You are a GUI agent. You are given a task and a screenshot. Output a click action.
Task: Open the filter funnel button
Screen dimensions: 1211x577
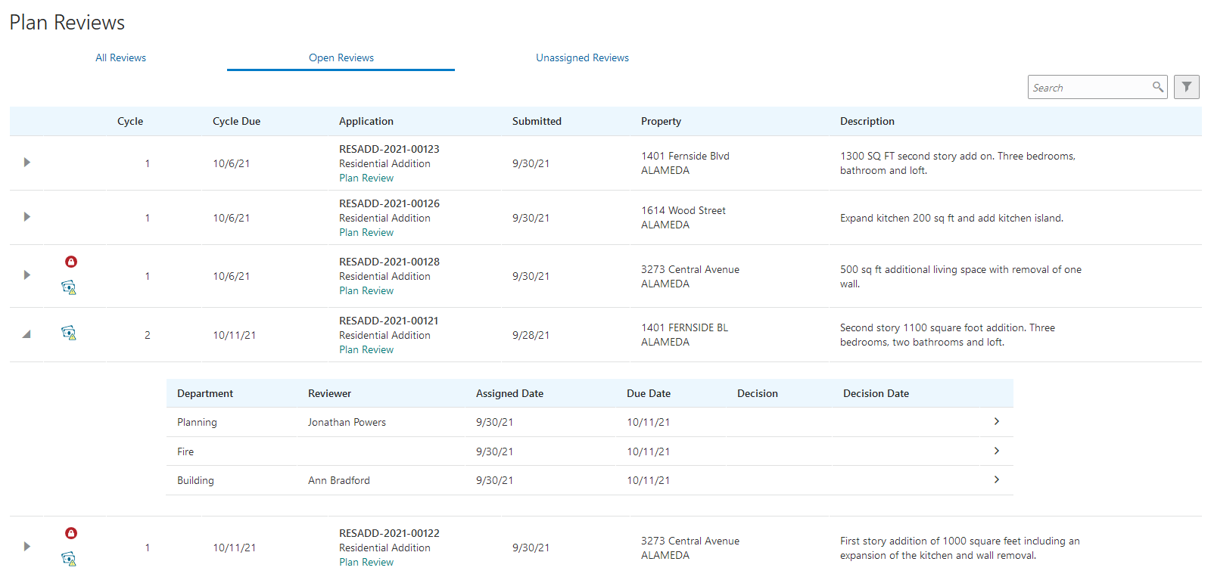1187,87
